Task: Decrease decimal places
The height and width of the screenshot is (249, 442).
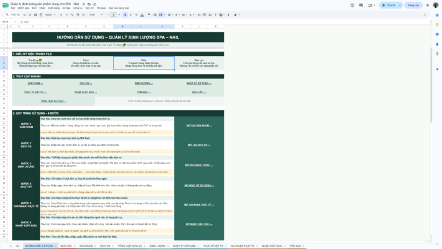Action: point(72,15)
